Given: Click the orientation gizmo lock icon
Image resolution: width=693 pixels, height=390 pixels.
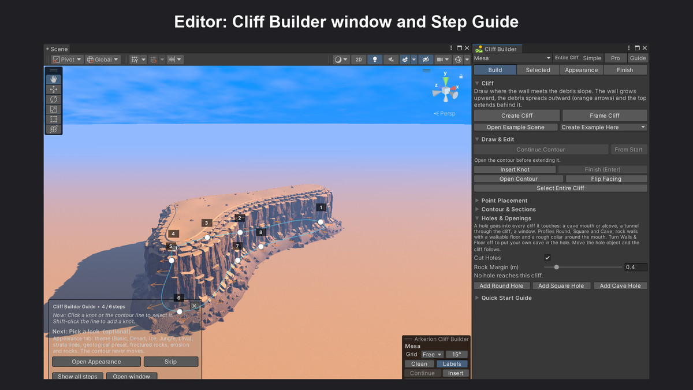Looking at the screenshot, I should click(461, 76).
